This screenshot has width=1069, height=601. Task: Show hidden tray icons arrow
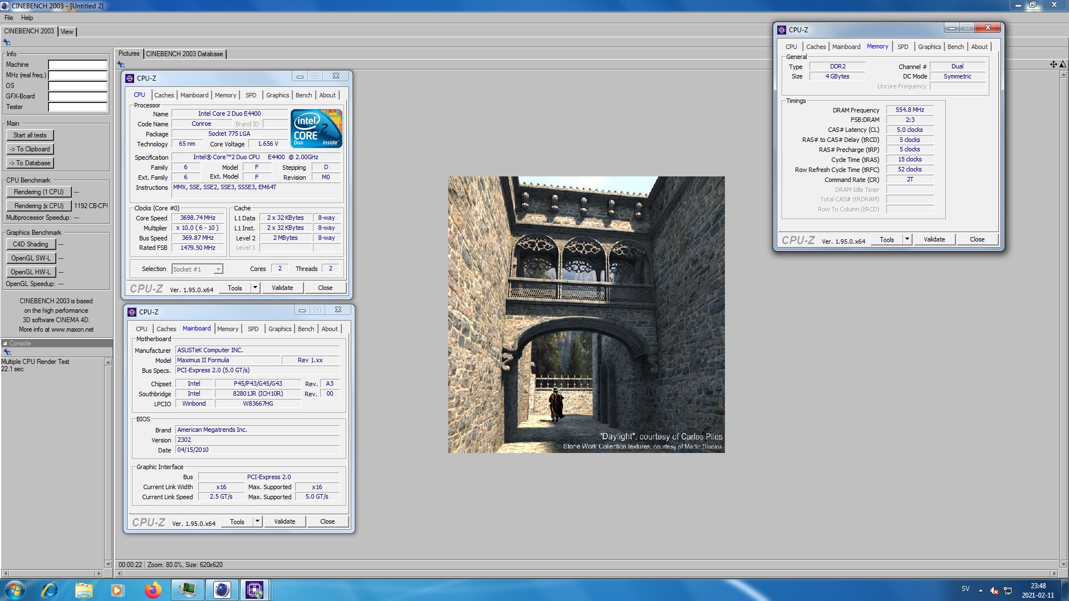coord(980,590)
